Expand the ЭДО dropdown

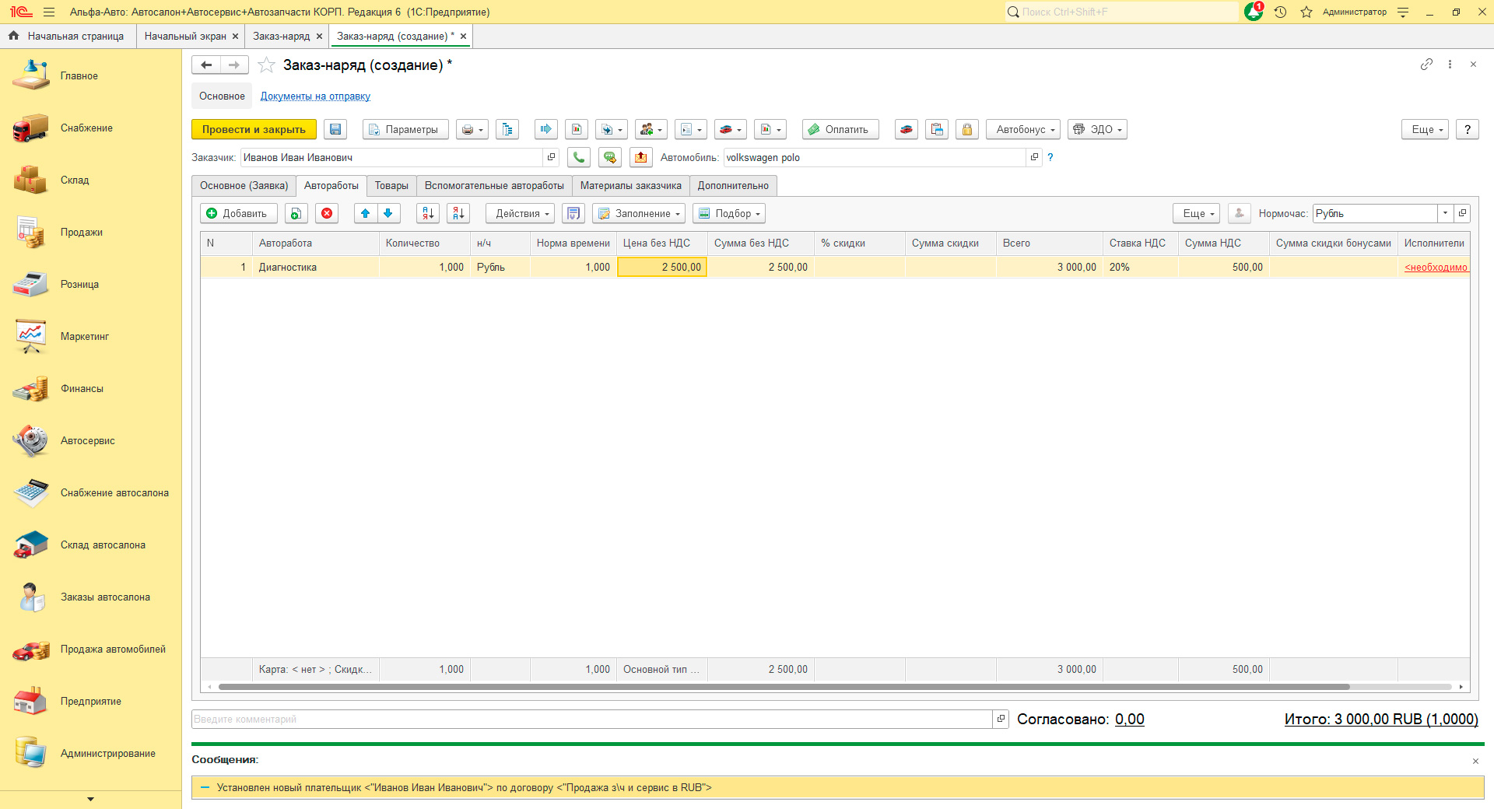pyautogui.click(x=1097, y=129)
